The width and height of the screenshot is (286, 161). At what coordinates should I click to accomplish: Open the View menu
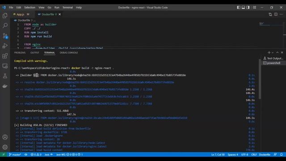[x=42, y=8]
